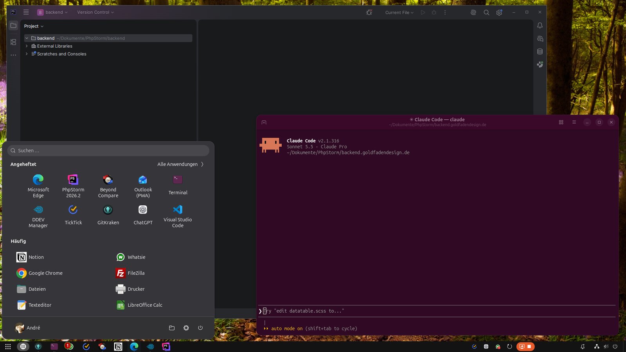Open André user account button
Viewport: 626px width, 352px height.
click(27, 328)
